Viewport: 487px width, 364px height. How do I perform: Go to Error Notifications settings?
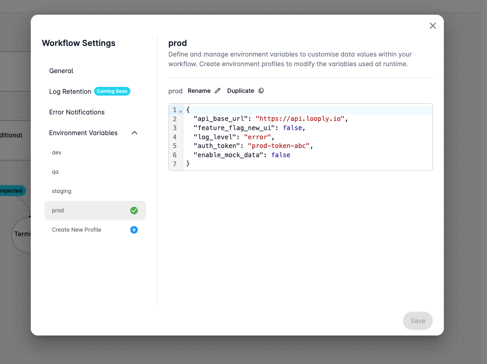(x=77, y=112)
